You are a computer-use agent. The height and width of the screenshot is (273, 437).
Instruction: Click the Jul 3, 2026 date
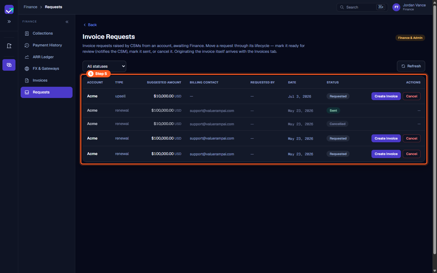tap(299, 96)
